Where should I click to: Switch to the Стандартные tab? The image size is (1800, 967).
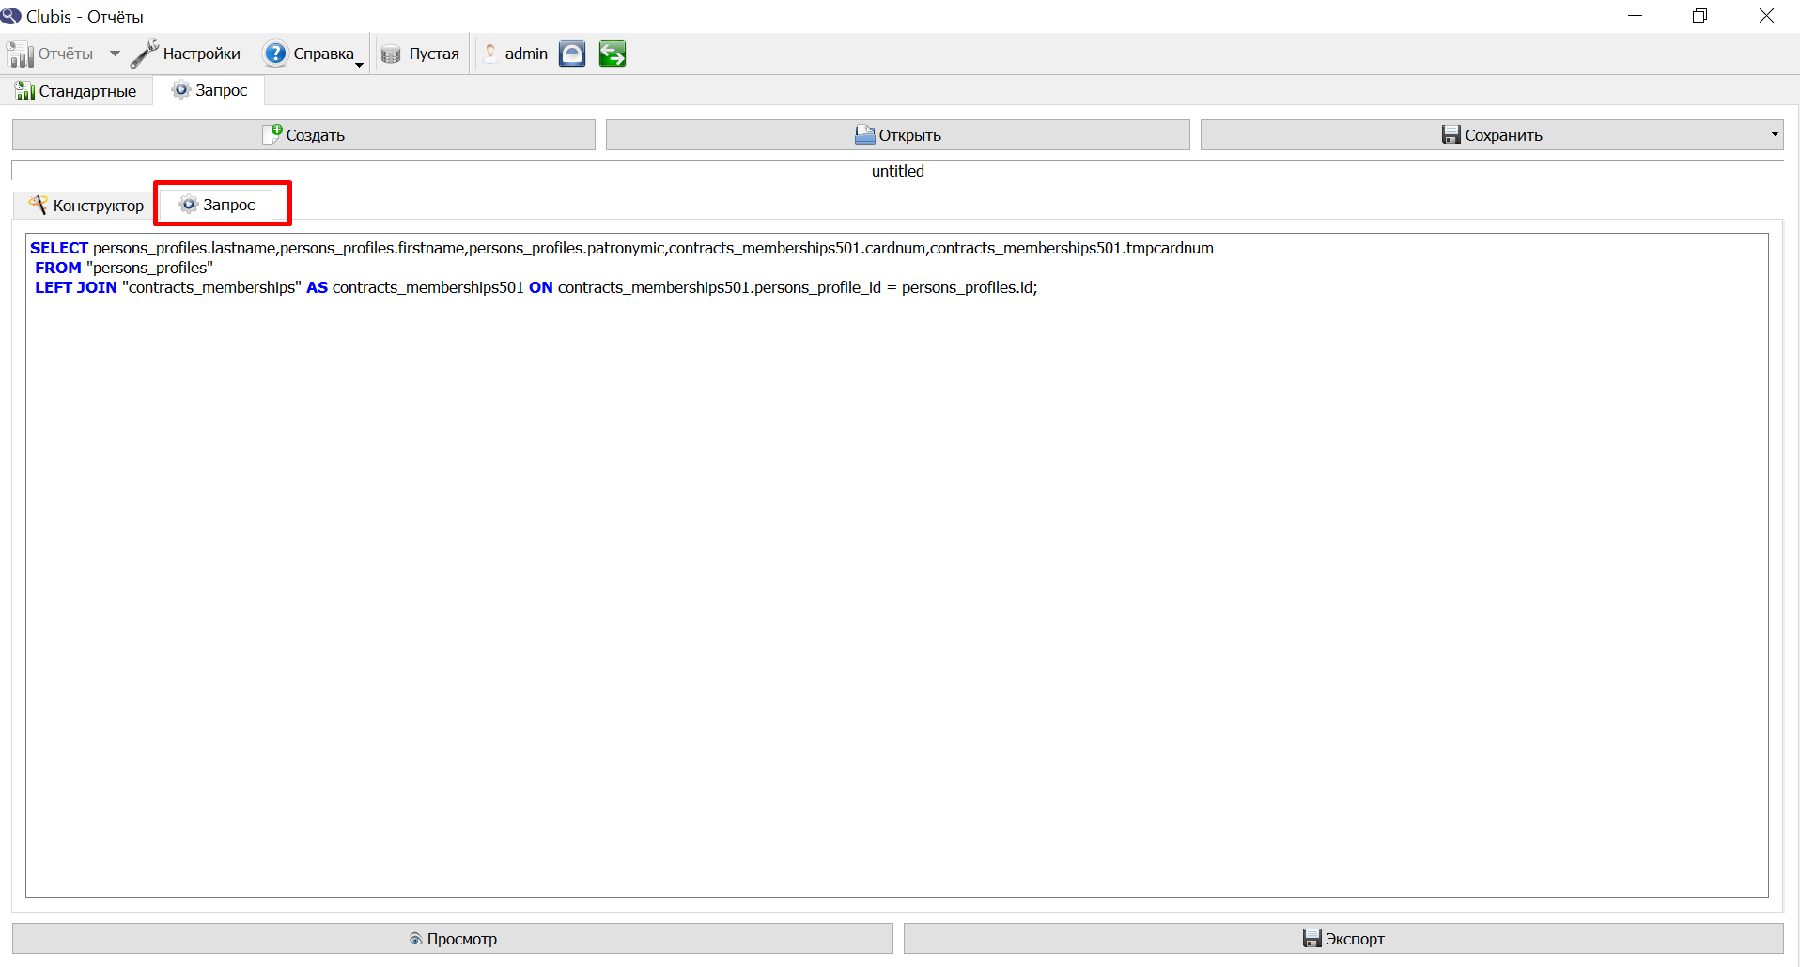pos(76,91)
